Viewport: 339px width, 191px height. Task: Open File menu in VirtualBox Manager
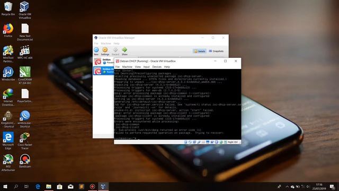(x=96, y=44)
